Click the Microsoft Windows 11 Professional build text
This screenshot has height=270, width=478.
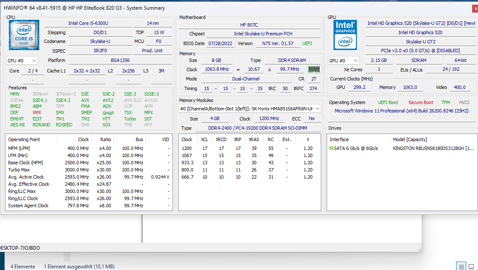click(x=401, y=111)
